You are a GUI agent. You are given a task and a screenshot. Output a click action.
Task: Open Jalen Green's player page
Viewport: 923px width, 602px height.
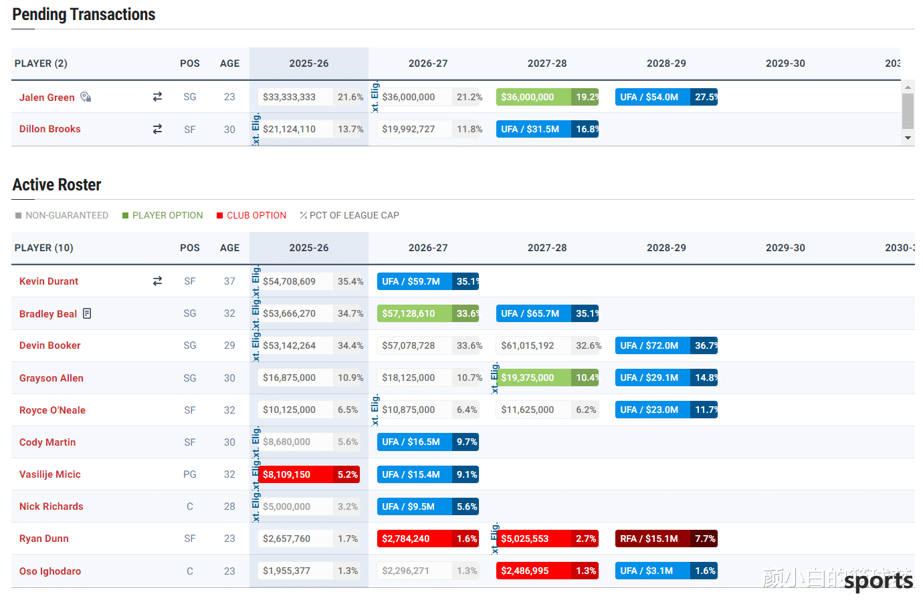point(47,98)
